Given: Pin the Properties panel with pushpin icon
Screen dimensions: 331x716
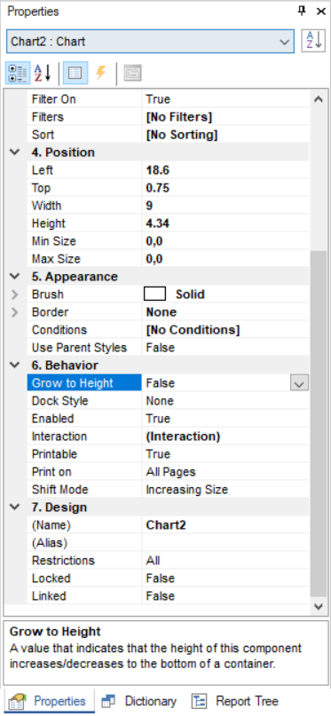Looking at the screenshot, I should (302, 12).
